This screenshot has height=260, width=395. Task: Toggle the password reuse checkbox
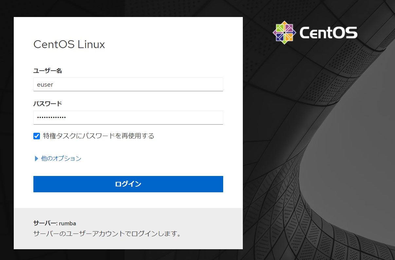[37, 136]
